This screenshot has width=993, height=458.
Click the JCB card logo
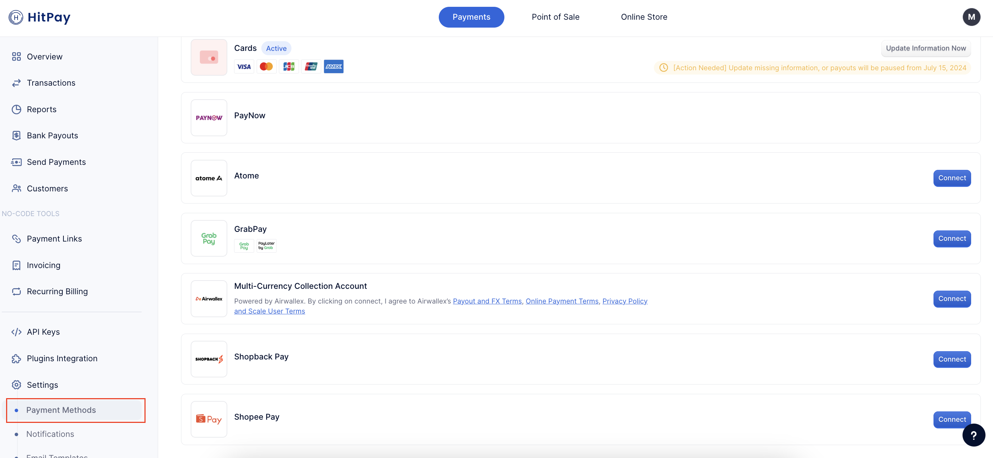[289, 67]
